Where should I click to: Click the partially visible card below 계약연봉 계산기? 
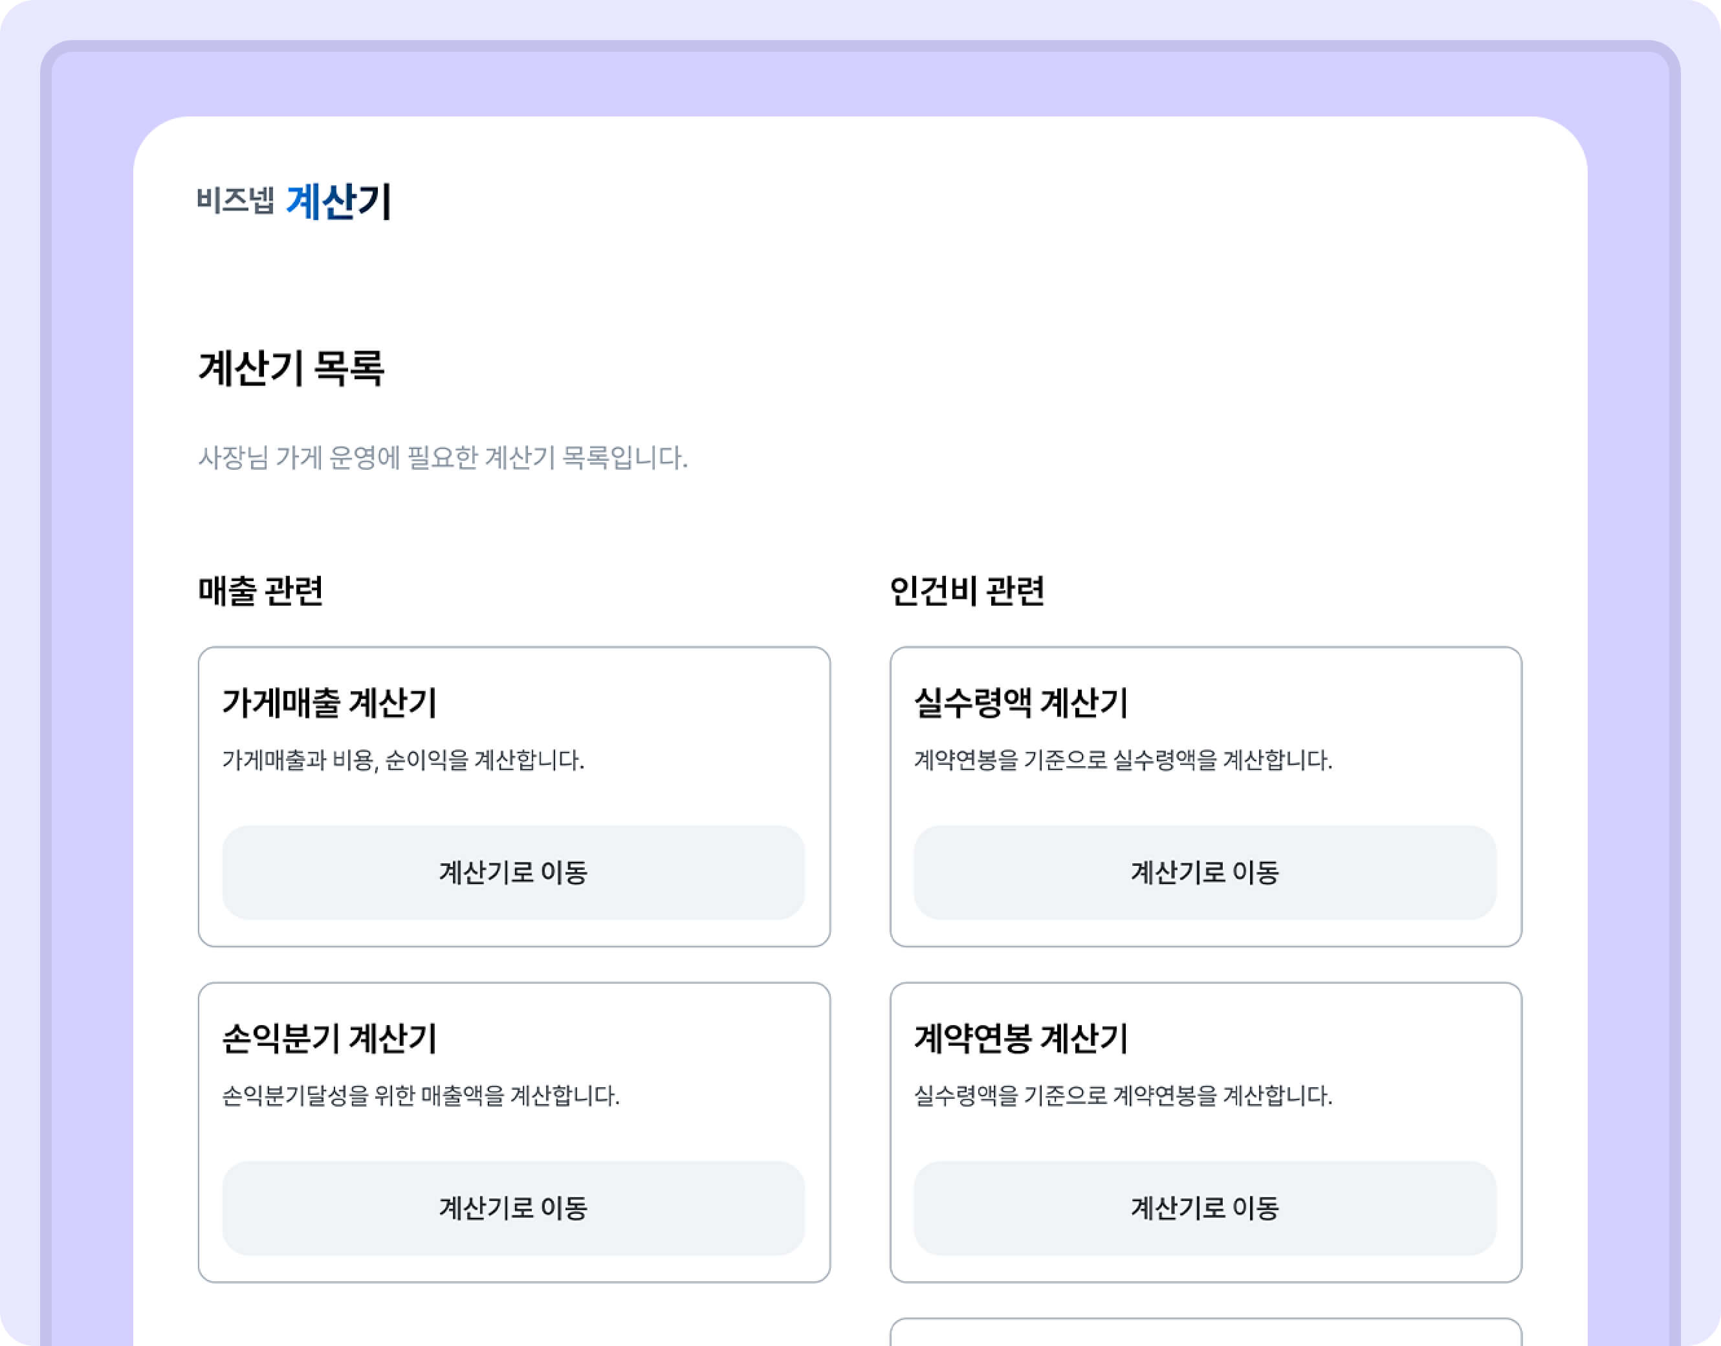pos(1205,1334)
